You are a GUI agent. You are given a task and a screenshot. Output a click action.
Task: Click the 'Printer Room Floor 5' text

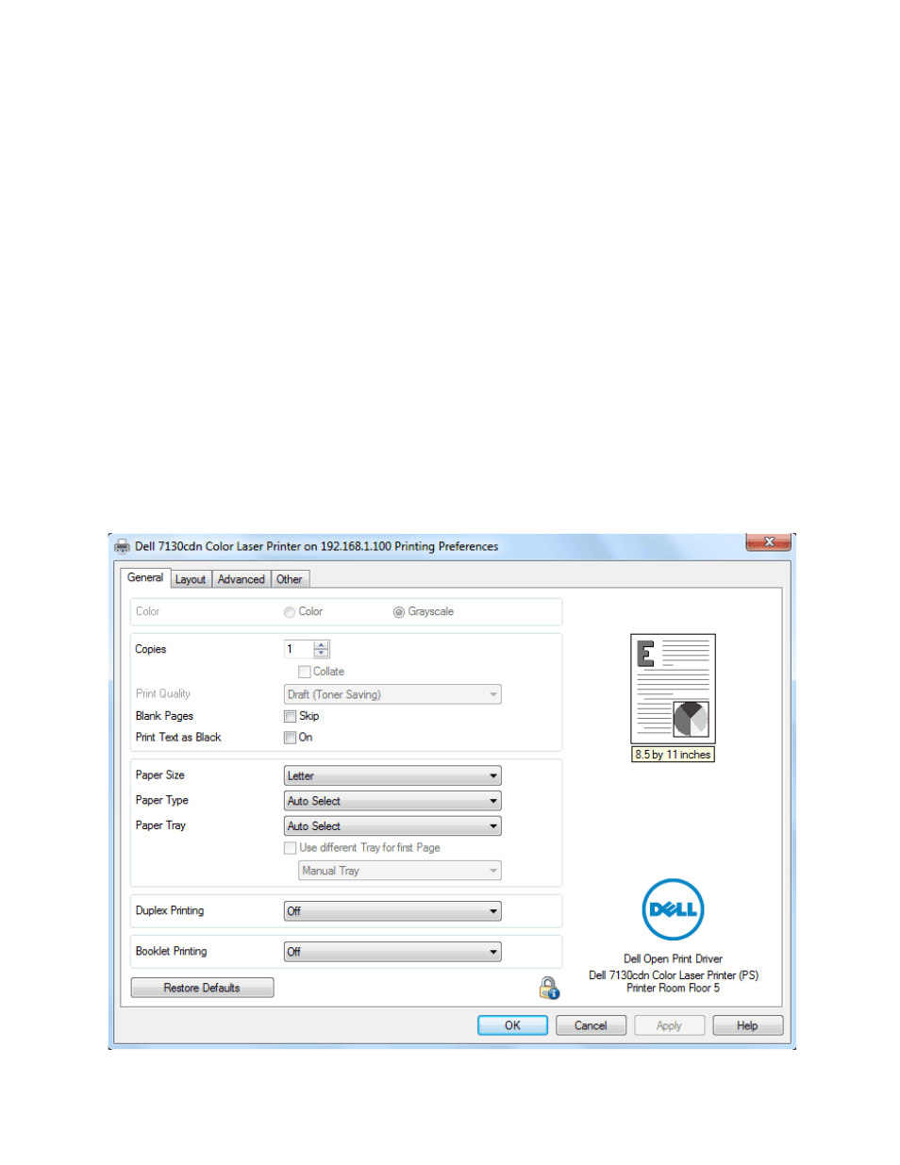pos(673,989)
